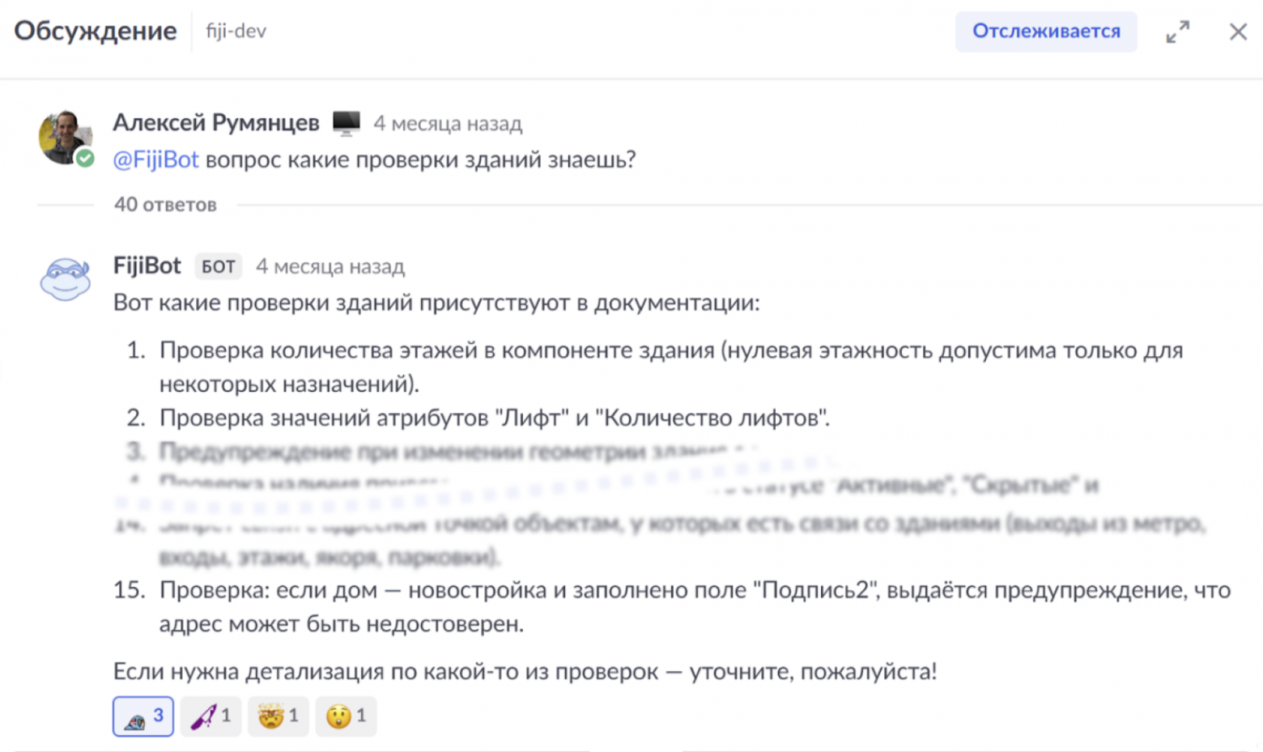
Task: Toggle the pigeon reaction with count 3
Action: (x=142, y=716)
